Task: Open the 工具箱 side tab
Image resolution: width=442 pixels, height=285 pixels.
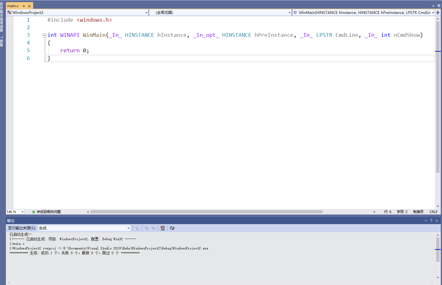Action: tap(2, 41)
